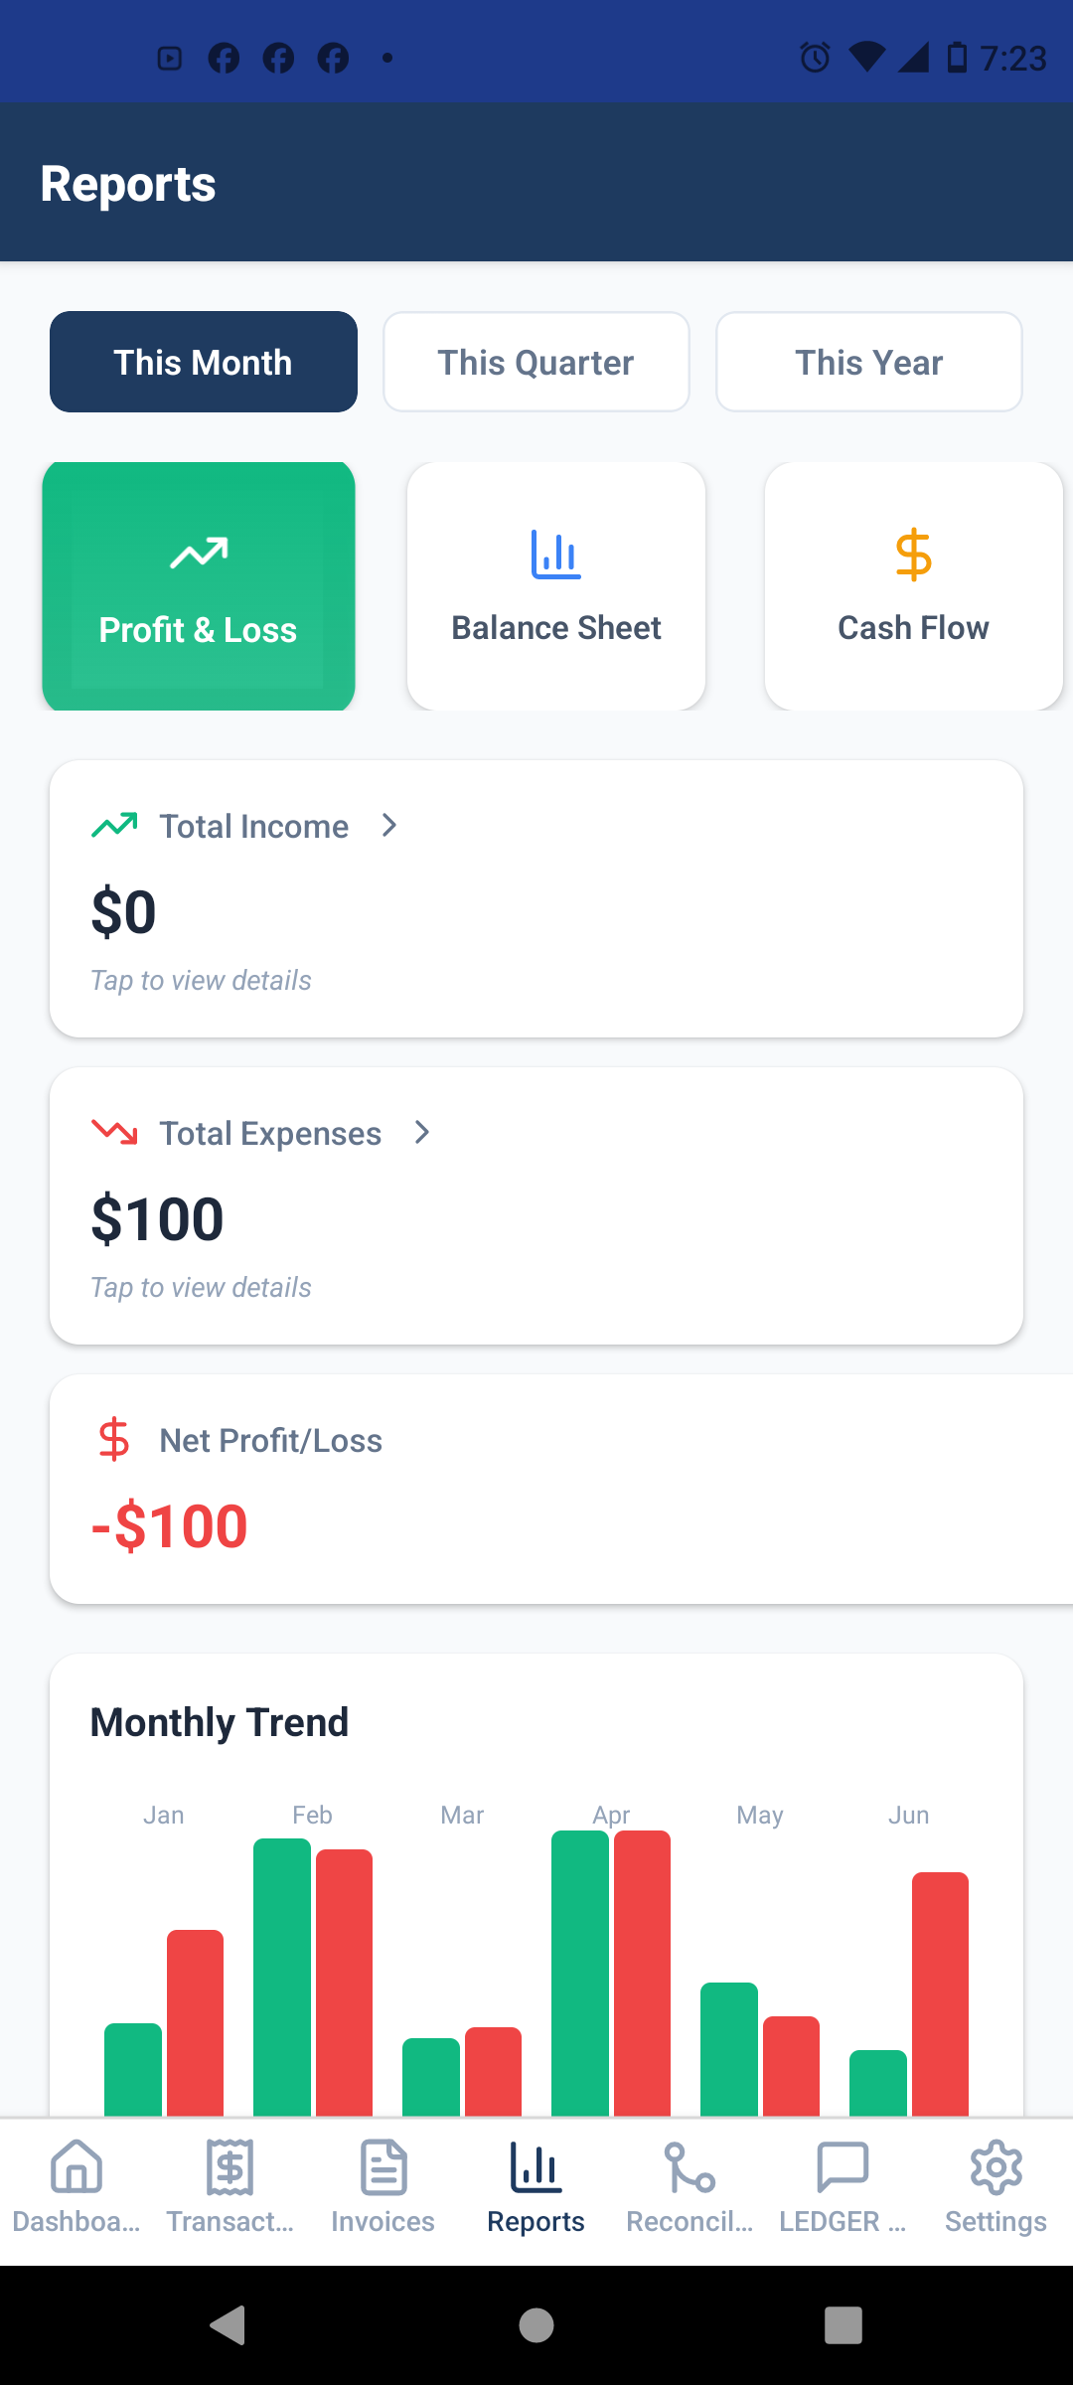The image size is (1073, 2385).
Task: Open the Ledger chat icon
Action: click(843, 2167)
